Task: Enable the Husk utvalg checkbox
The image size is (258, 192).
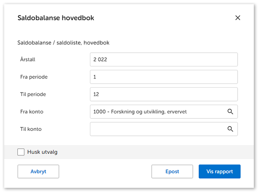Action: click(x=21, y=152)
